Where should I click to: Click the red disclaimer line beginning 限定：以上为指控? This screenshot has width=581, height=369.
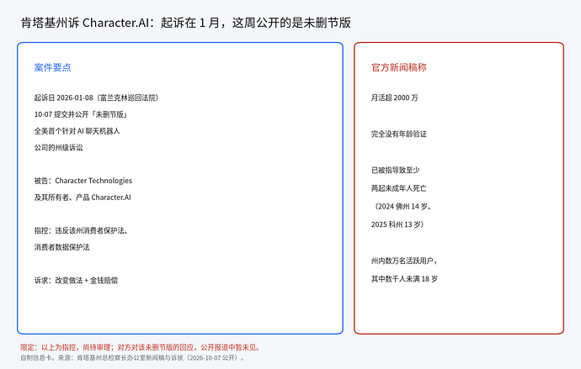tap(141, 347)
